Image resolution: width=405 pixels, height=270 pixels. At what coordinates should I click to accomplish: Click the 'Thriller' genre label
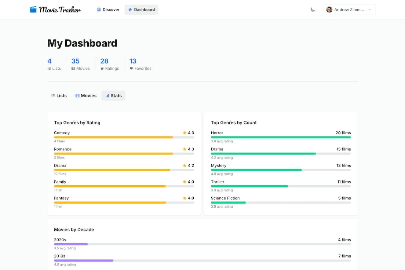(x=218, y=182)
